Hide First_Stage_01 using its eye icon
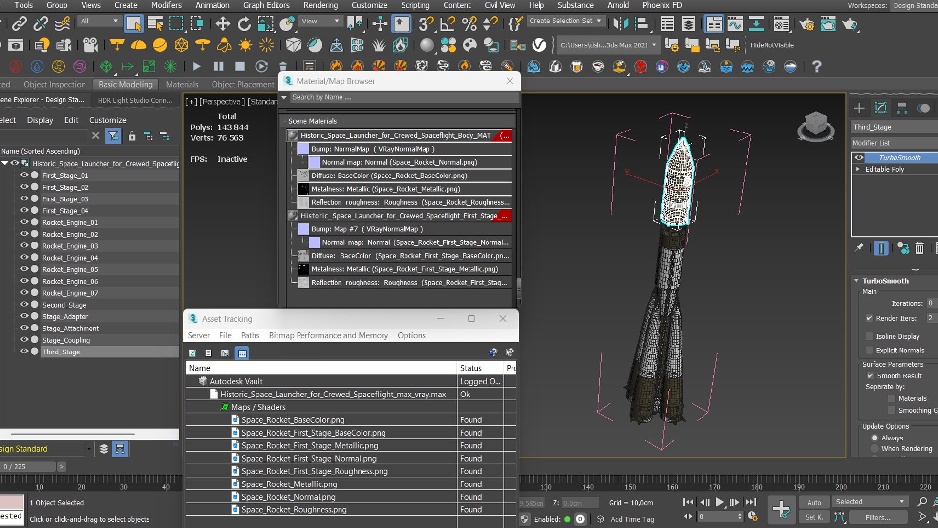 (23, 175)
